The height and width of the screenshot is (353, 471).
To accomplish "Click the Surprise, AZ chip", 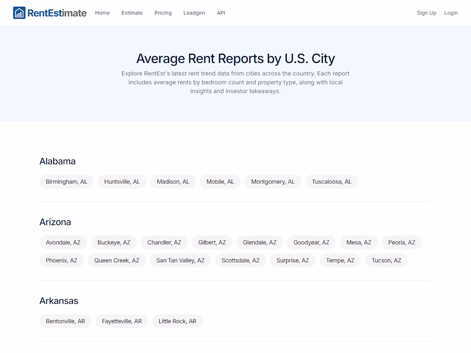I will (x=292, y=261).
